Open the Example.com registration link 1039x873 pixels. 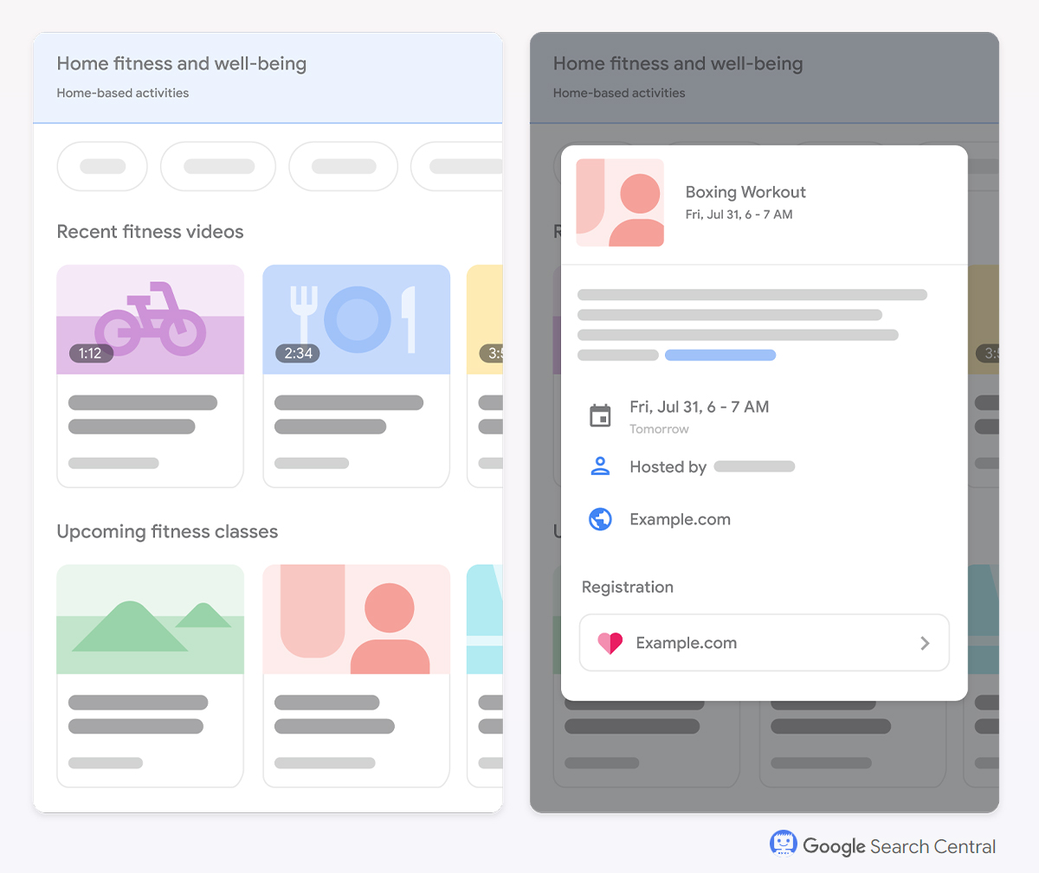687,643
